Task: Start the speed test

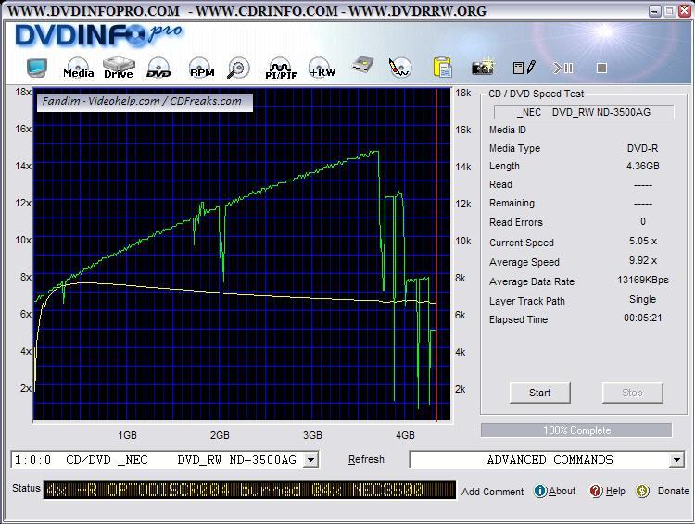Action: tap(540, 393)
